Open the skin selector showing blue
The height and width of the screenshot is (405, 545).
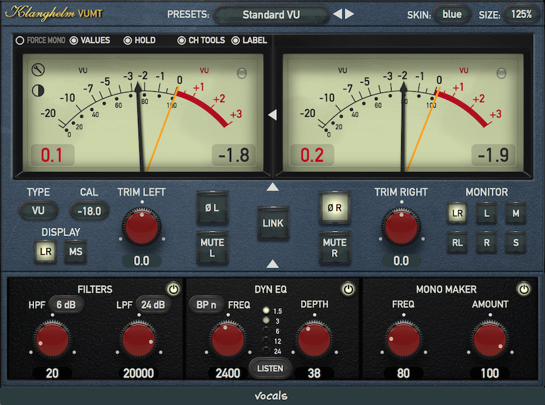coord(452,14)
